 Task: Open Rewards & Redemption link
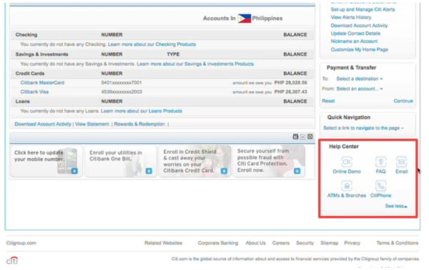pyautogui.click(x=139, y=124)
